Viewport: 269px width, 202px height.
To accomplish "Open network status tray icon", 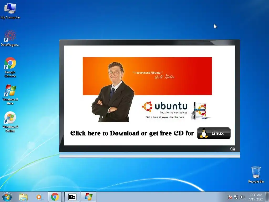I will coord(236,197).
